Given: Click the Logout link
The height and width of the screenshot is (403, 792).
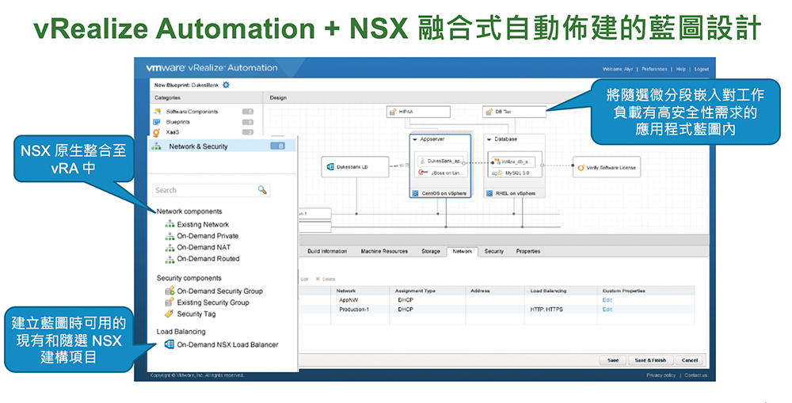Looking at the screenshot, I should click(x=702, y=69).
